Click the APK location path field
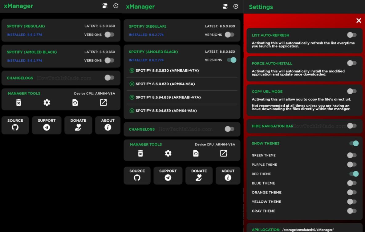This screenshot has width=365, height=232. (x=308, y=230)
